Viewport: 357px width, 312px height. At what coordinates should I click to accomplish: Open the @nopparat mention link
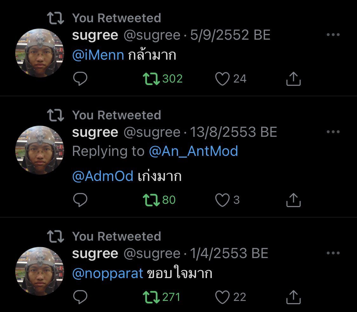coord(108,273)
